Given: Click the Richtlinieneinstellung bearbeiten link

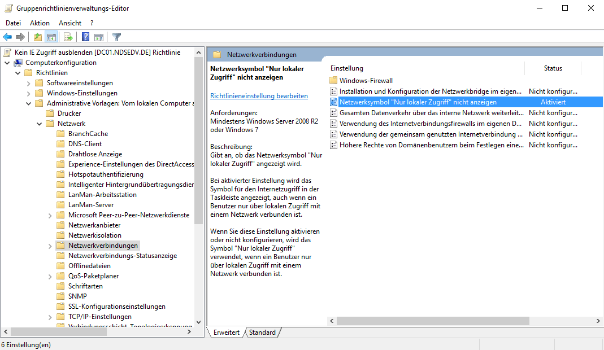Looking at the screenshot, I should tap(259, 96).
